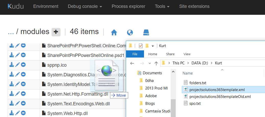This screenshot has width=265, height=117.
Task: Delete sppnp.ico file
Action: click(x=23, y=64)
